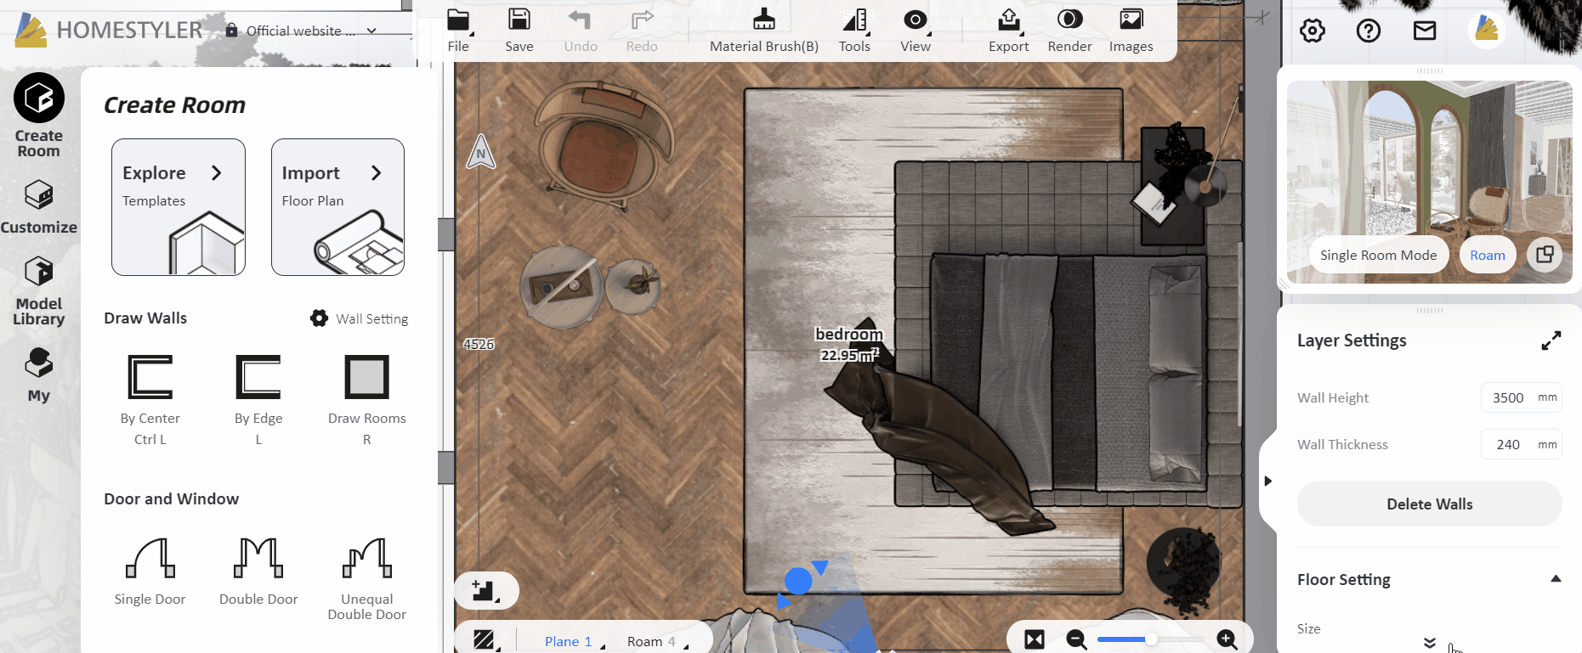Expand more options with double chevron
The image size is (1582, 653).
click(1430, 643)
